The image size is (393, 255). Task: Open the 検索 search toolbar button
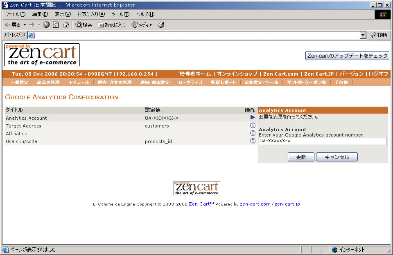(84, 25)
